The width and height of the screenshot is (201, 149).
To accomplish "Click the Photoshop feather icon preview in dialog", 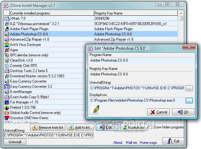I will [x=94, y=110].
